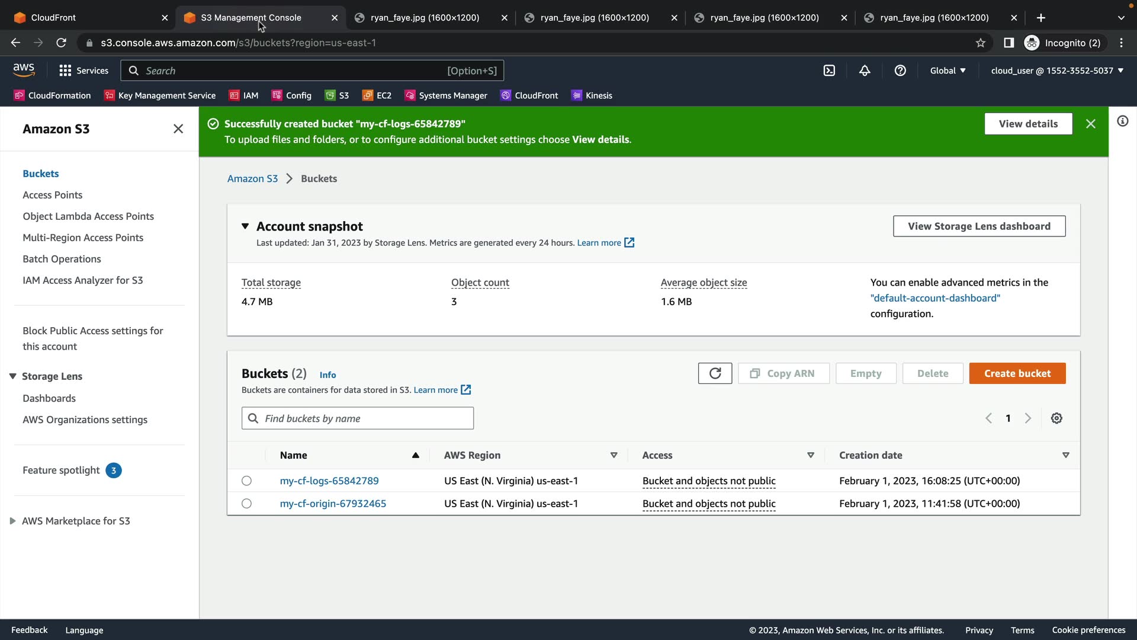Collapse the Account snapshot section
Screen dimensions: 1137x640
pyautogui.click(x=245, y=226)
